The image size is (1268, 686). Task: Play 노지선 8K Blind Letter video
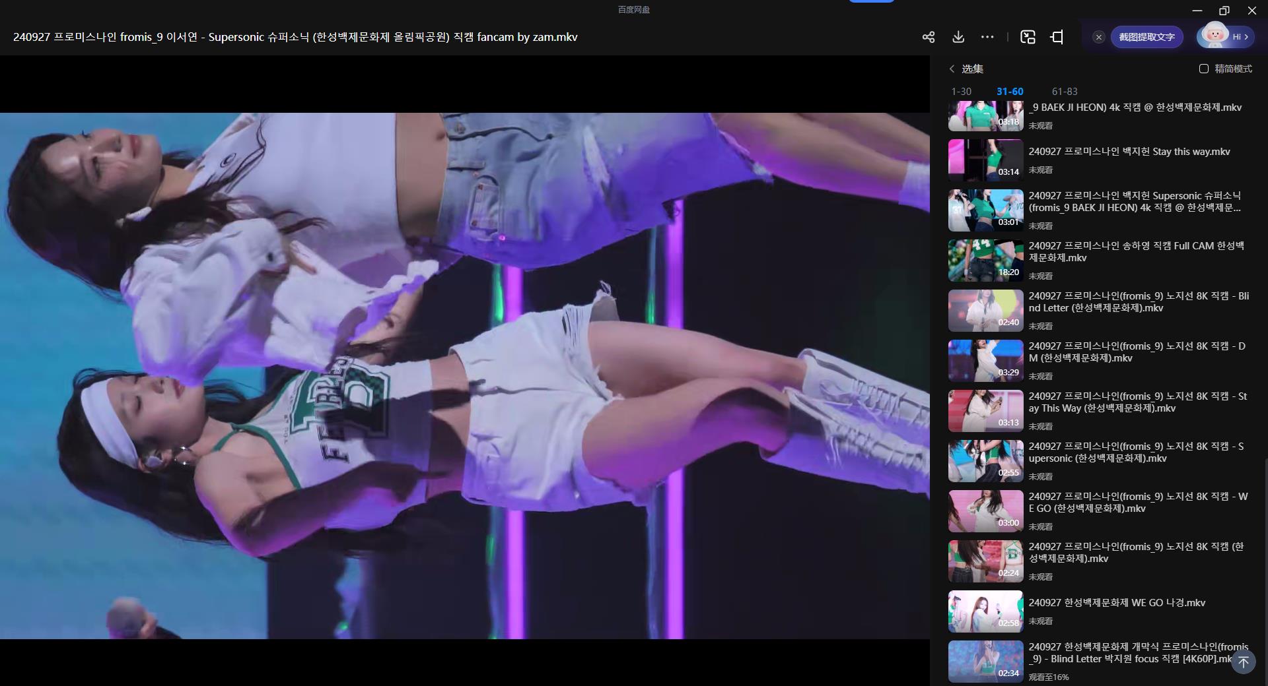click(1138, 302)
